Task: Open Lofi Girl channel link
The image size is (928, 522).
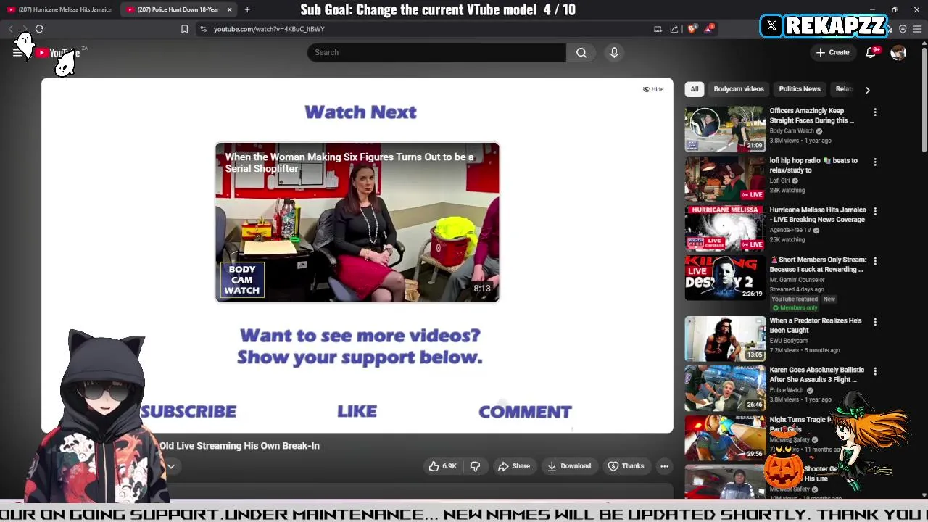Action: tap(779, 181)
